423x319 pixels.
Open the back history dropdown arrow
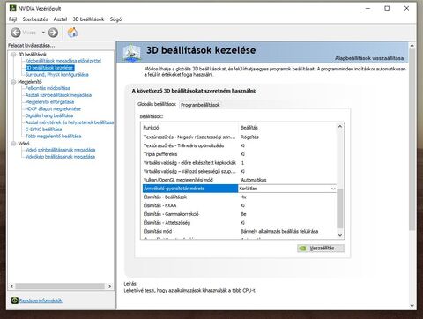(x=43, y=33)
